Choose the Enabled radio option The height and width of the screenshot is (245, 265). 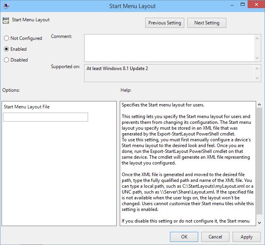6,49
